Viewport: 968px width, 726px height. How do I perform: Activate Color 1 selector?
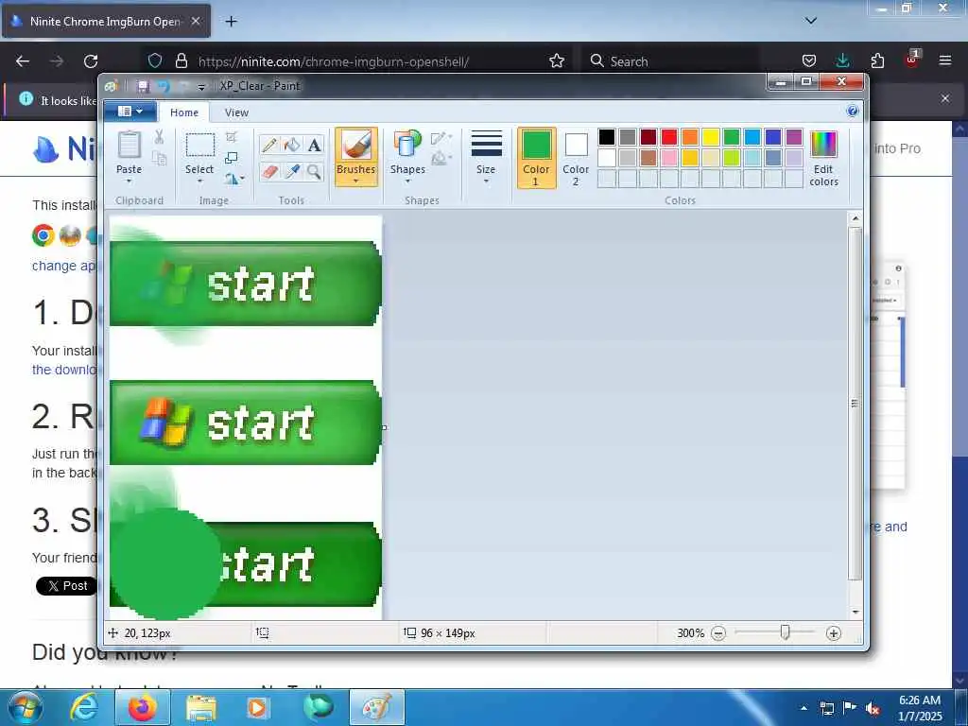point(537,158)
